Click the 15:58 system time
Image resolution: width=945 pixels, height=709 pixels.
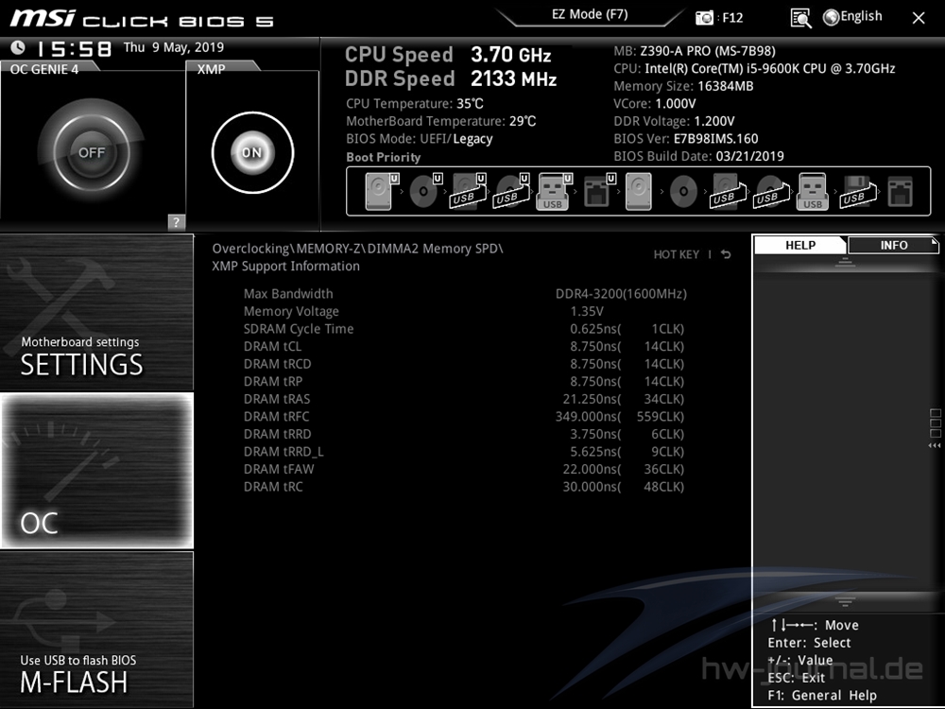tap(75, 49)
